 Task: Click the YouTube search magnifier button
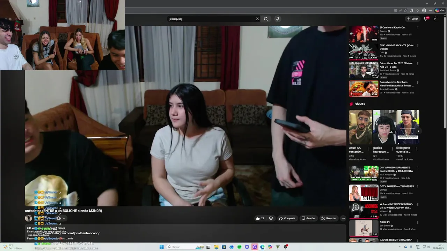266,19
